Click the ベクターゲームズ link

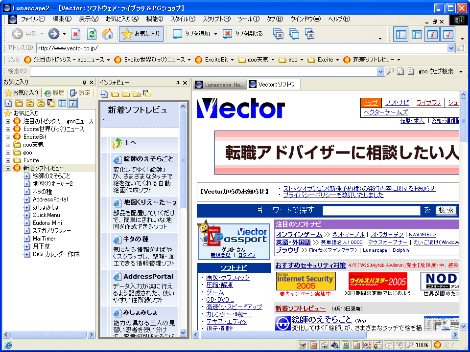386,112
